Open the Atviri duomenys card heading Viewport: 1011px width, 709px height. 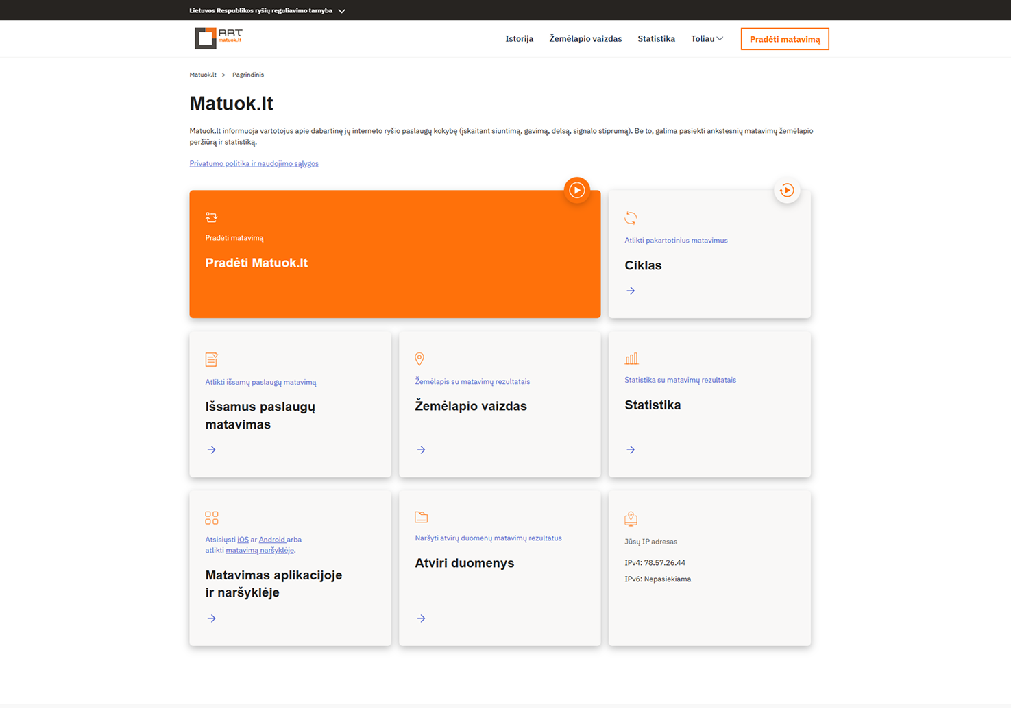coord(464,563)
